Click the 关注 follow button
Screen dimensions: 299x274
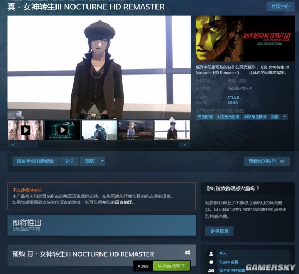pyautogui.click(x=69, y=161)
